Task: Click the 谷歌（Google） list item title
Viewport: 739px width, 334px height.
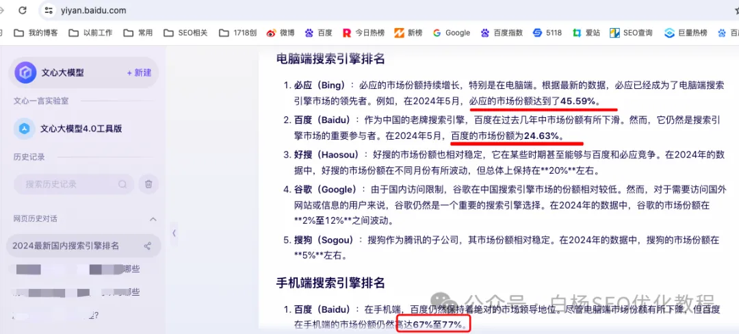Action: (x=326, y=190)
